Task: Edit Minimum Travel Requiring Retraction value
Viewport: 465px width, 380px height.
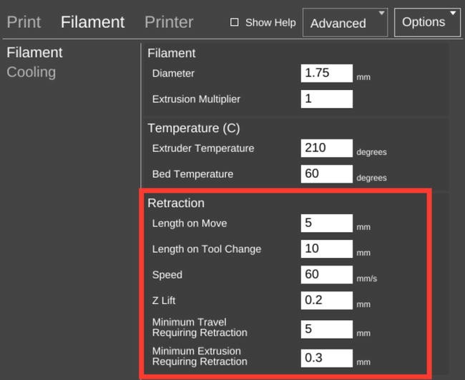Action: 327,329
